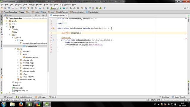Paste using the toolbar paste icon
Viewport: 190px width, 107px height.
[x=28, y=8]
